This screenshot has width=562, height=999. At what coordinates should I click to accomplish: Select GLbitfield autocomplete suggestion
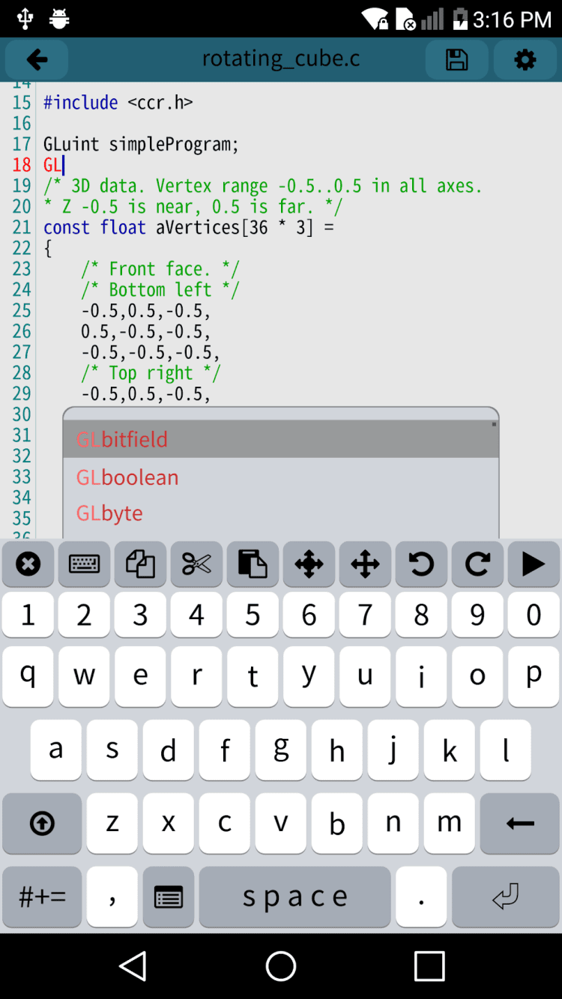click(281, 439)
